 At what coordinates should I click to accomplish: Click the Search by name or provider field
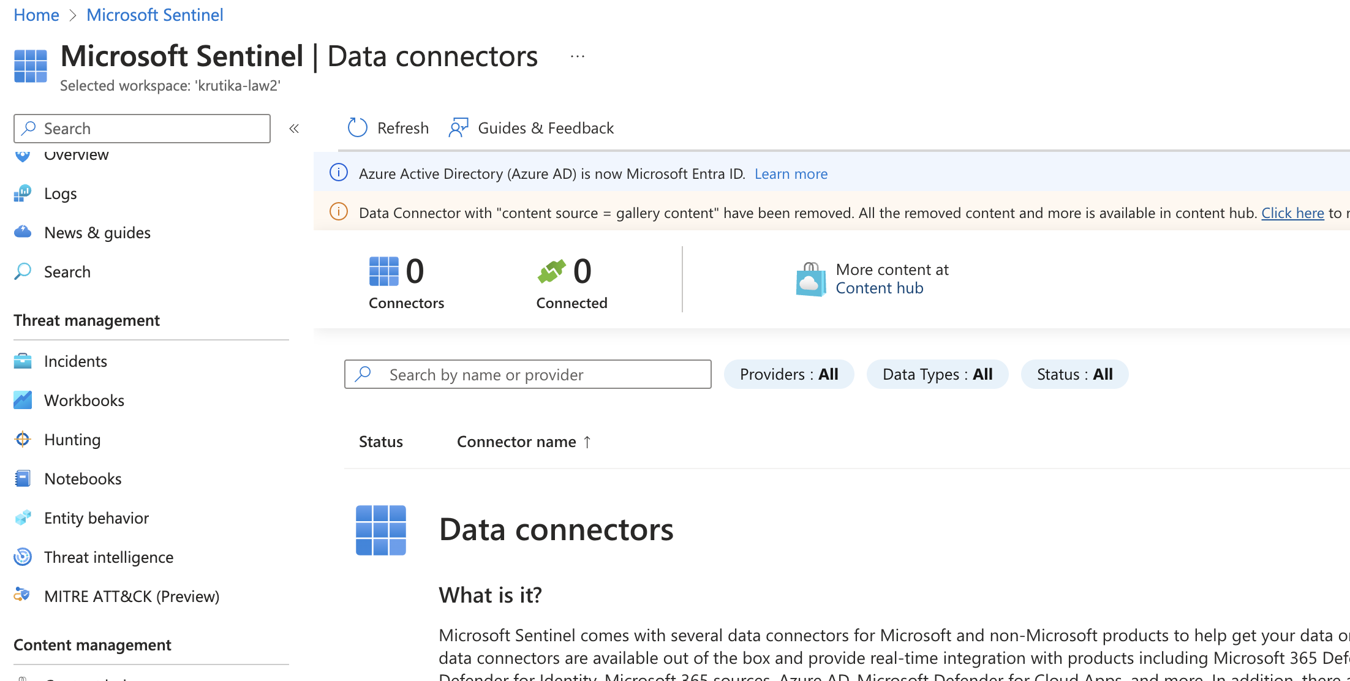527,374
